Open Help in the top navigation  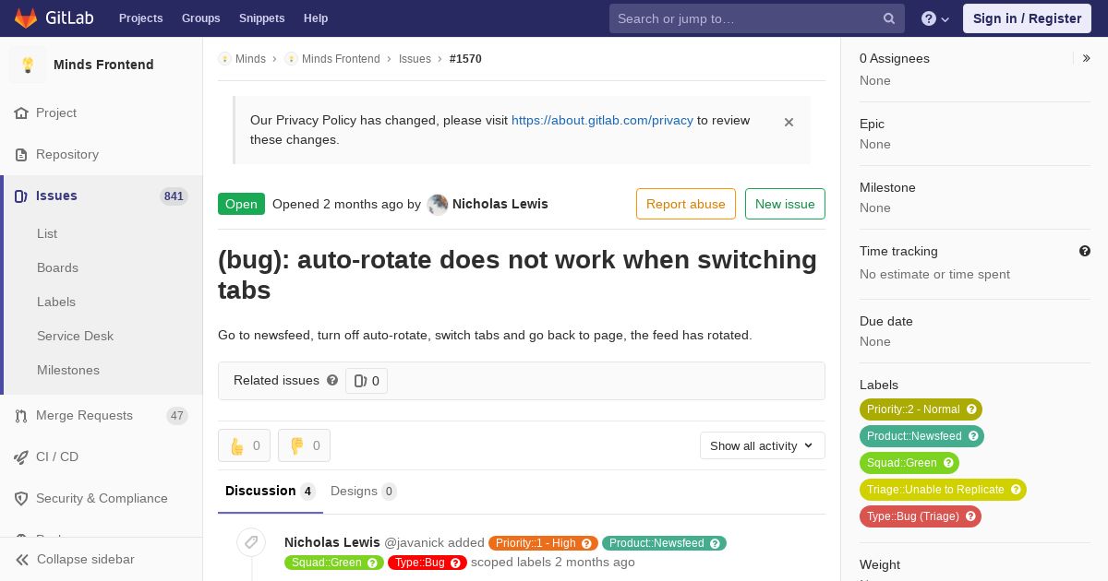pyautogui.click(x=316, y=18)
